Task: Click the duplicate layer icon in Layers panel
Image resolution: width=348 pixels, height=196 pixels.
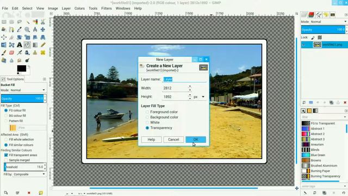Action: (x=331, y=102)
